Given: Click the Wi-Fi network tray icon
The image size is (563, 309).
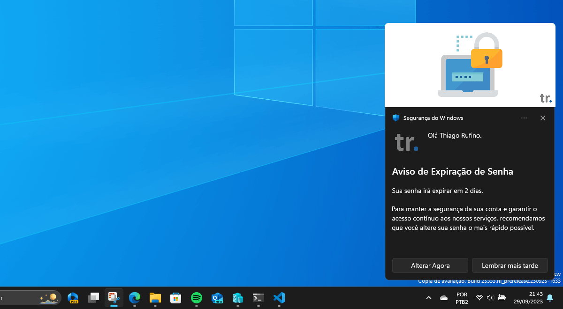Looking at the screenshot, I should pos(479,298).
